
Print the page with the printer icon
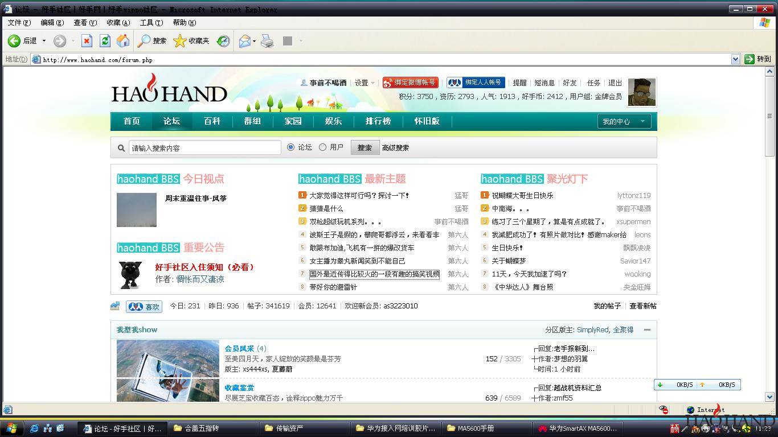267,41
